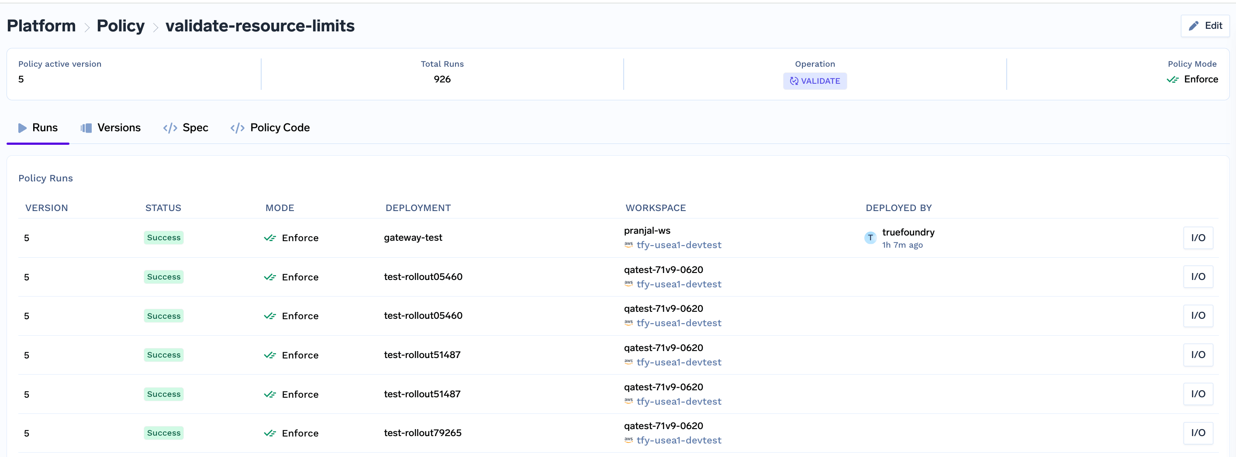Click Enforce mode icon in test-rollout79265 row
Image resolution: width=1236 pixels, height=457 pixels.
pos(269,433)
